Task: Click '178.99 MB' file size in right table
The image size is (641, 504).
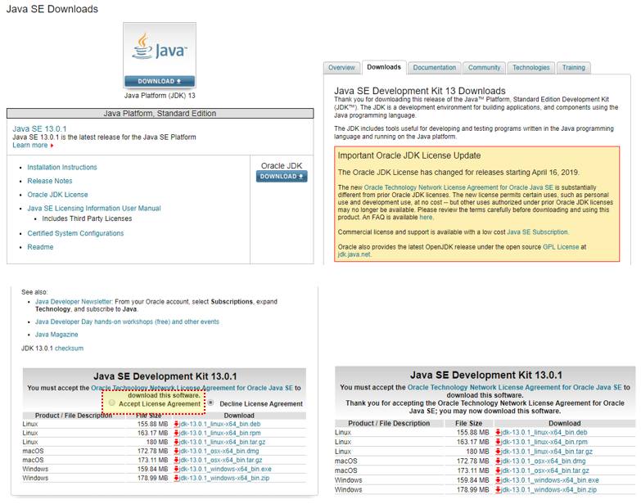Action: [x=472, y=490]
